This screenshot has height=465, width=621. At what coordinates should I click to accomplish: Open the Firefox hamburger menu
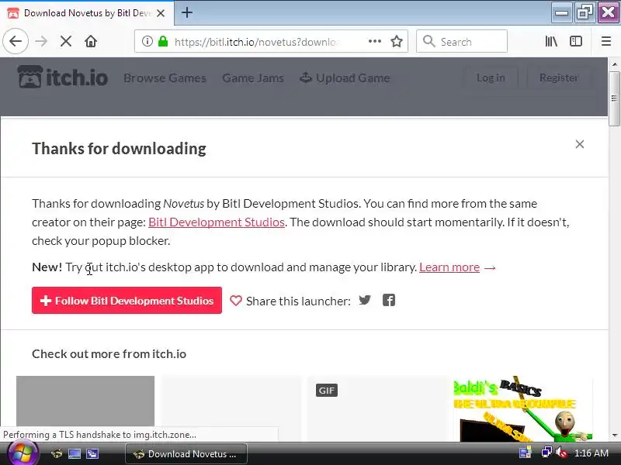coord(606,41)
